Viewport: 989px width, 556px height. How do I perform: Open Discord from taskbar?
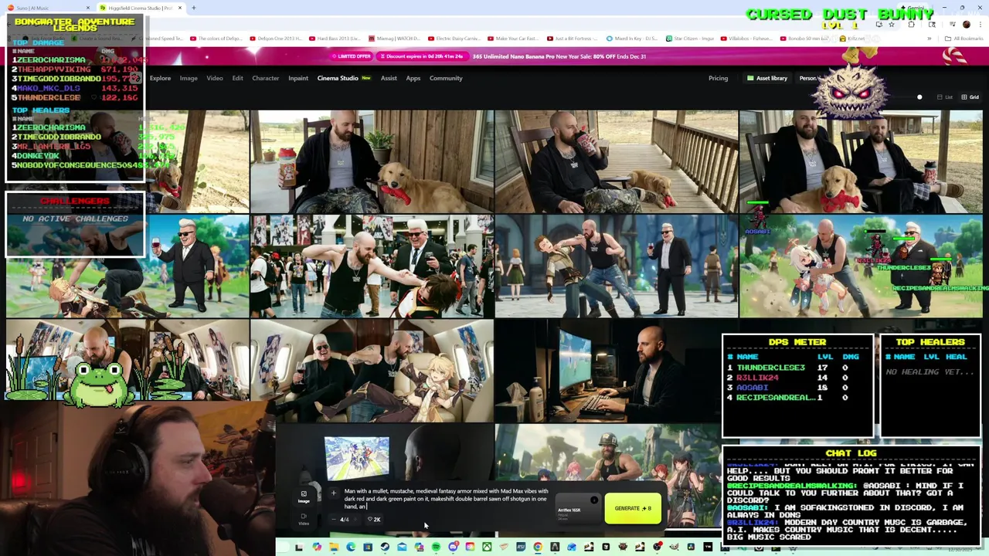pyautogui.click(x=453, y=547)
